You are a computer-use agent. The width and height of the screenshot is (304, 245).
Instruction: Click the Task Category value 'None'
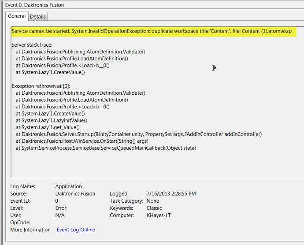click(152, 201)
